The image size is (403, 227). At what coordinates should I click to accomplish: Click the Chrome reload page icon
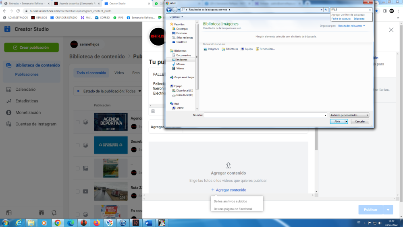coord(18,11)
